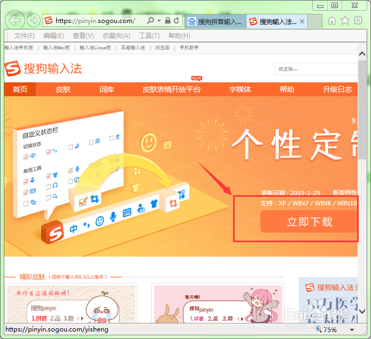The image size is (371, 339).
Task: Click the Sogou favicon in the address bar
Action: click(49, 21)
